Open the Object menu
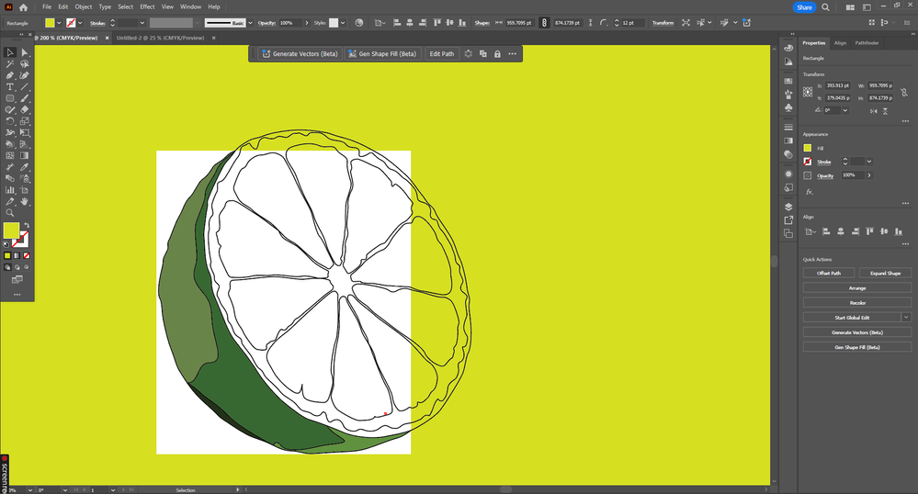 [84, 6]
